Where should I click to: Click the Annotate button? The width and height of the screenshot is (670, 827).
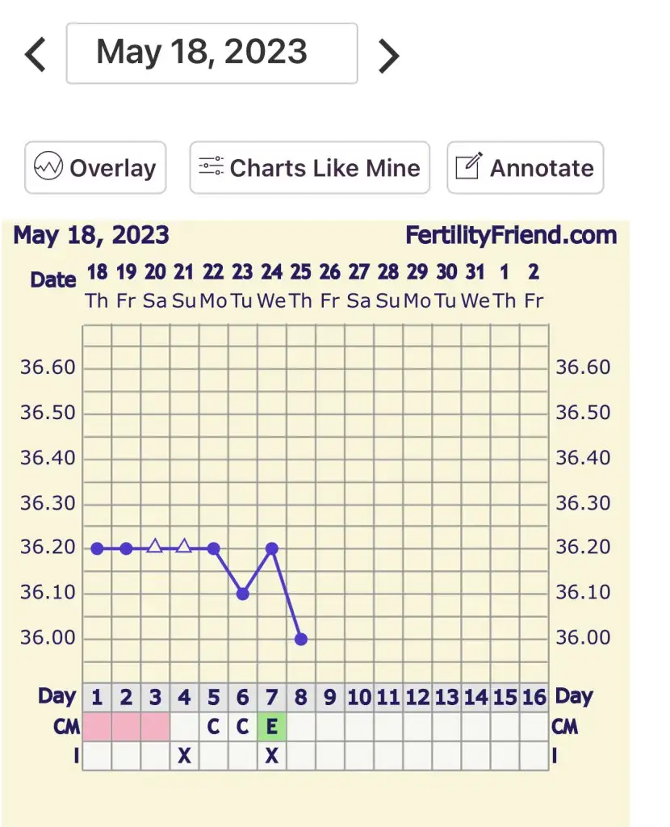click(x=525, y=168)
